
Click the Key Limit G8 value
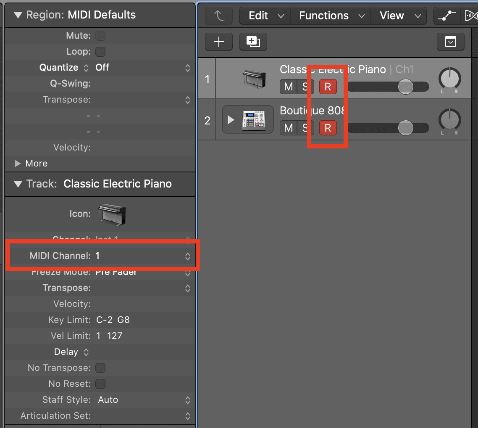(123, 320)
